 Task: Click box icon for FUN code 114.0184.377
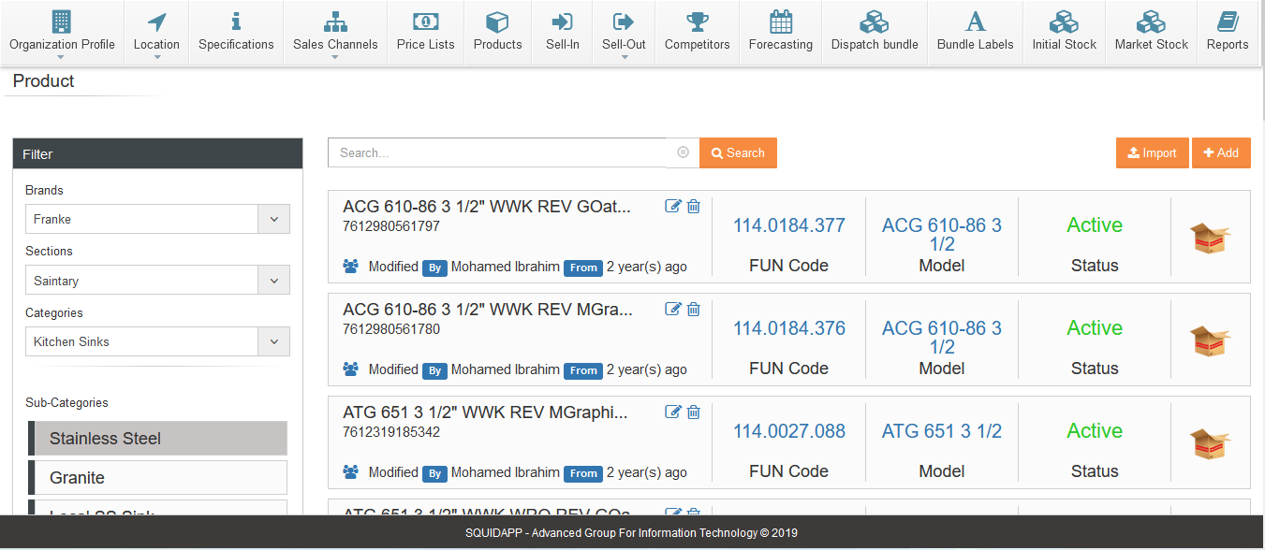click(1210, 238)
